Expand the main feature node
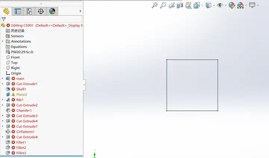 2,78
